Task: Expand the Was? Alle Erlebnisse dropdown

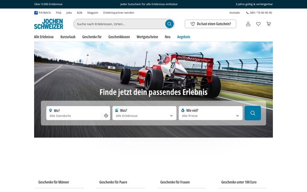Action: click(x=144, y=113)
